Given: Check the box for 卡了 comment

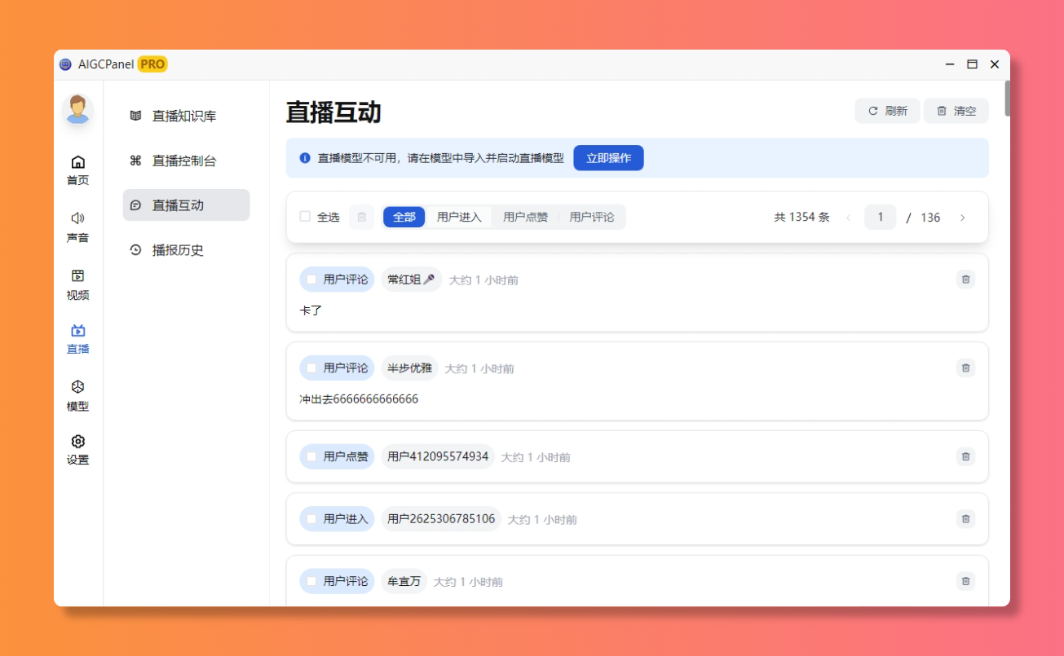Looking at the screenshot, I should 311,280.
